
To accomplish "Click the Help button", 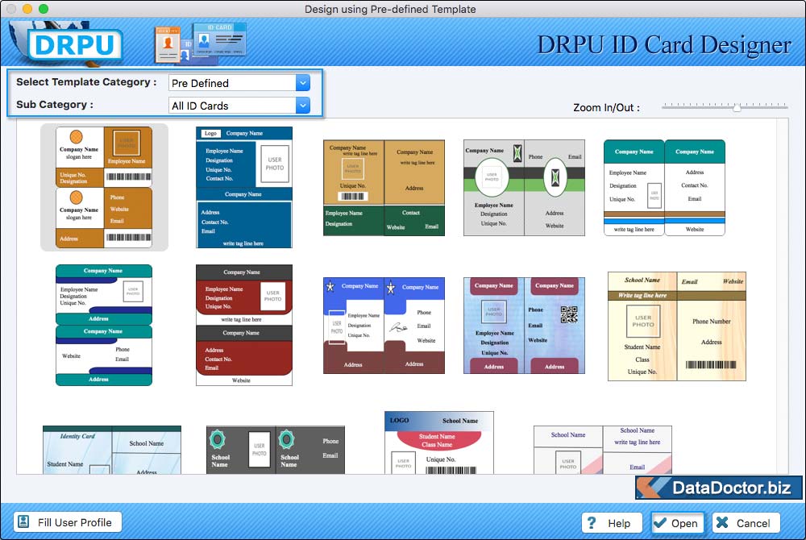I will (612, 523).
